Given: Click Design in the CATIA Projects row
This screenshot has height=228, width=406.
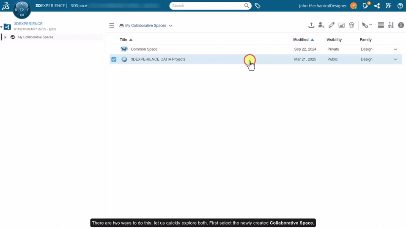Looking at the screenshot, I should (366, 59).
